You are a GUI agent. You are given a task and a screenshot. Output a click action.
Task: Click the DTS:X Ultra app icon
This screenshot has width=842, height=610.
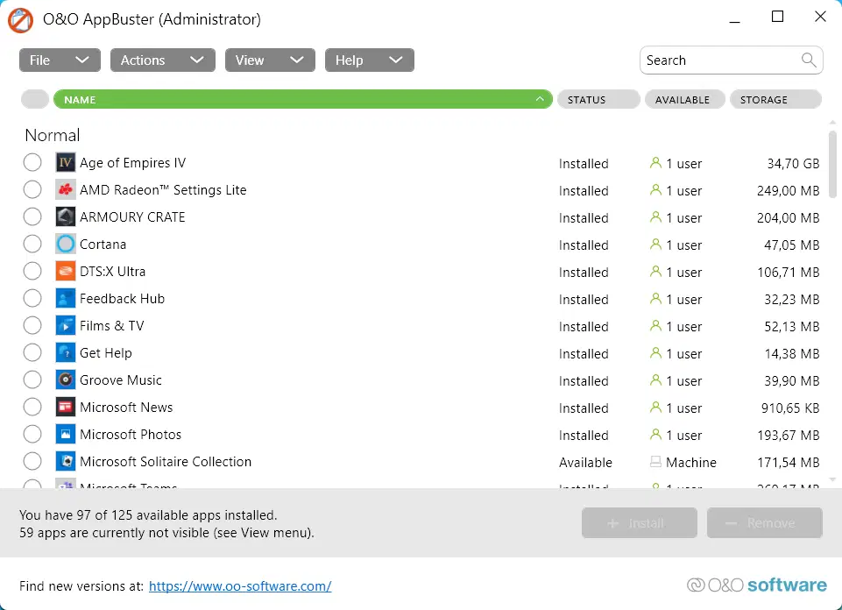[66, 272]
